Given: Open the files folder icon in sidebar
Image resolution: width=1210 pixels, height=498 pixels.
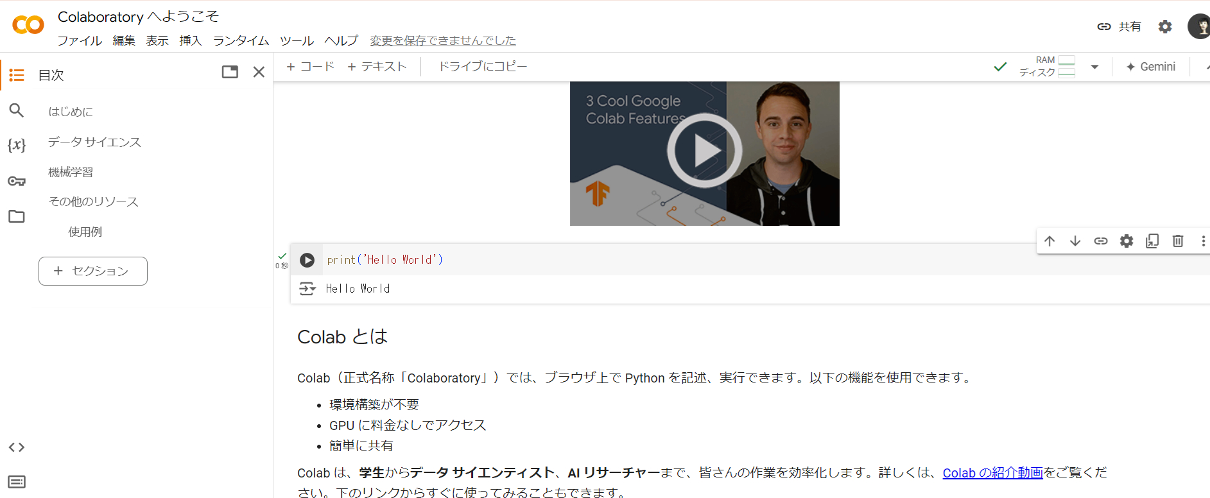Looking at the screenshot, I should [17, 216].
